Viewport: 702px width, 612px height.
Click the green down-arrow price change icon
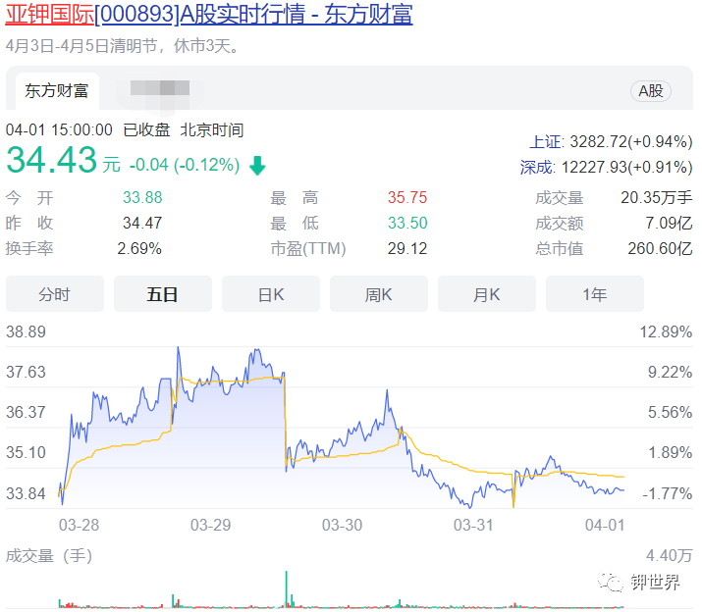point(257,166)
